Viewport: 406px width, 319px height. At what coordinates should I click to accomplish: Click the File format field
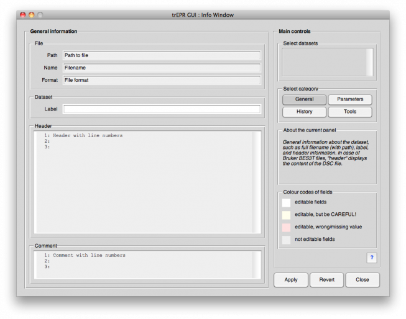tap(162, 80)
